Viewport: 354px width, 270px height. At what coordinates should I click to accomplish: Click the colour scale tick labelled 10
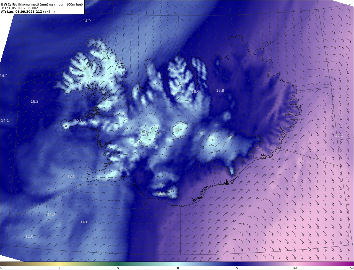pyautogui.click(x=177, y=268)
